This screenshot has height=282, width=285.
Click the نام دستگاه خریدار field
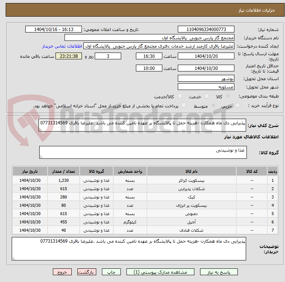coord(149,38)
